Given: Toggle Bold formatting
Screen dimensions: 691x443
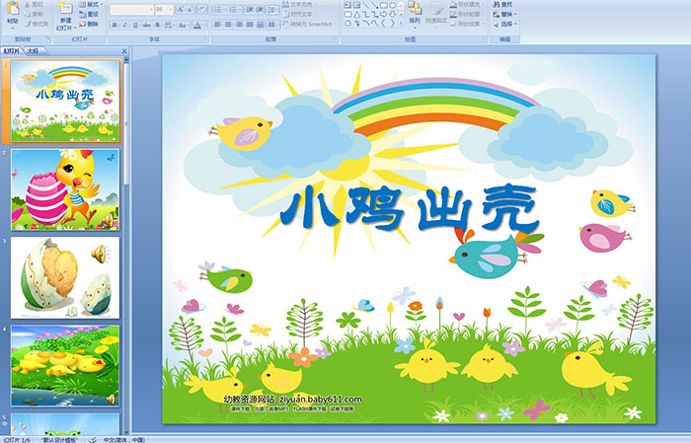Looking at the screenshot, I should point(115,25).
